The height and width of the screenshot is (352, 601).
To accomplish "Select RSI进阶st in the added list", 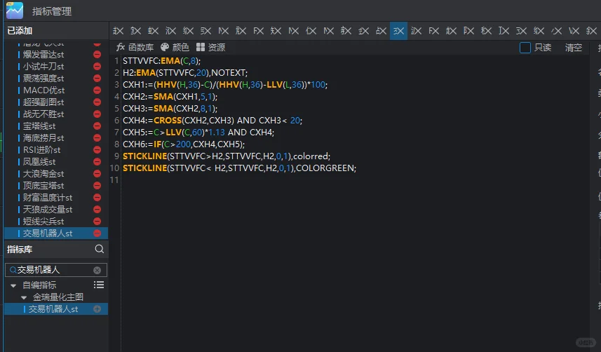I will (42, 149).
